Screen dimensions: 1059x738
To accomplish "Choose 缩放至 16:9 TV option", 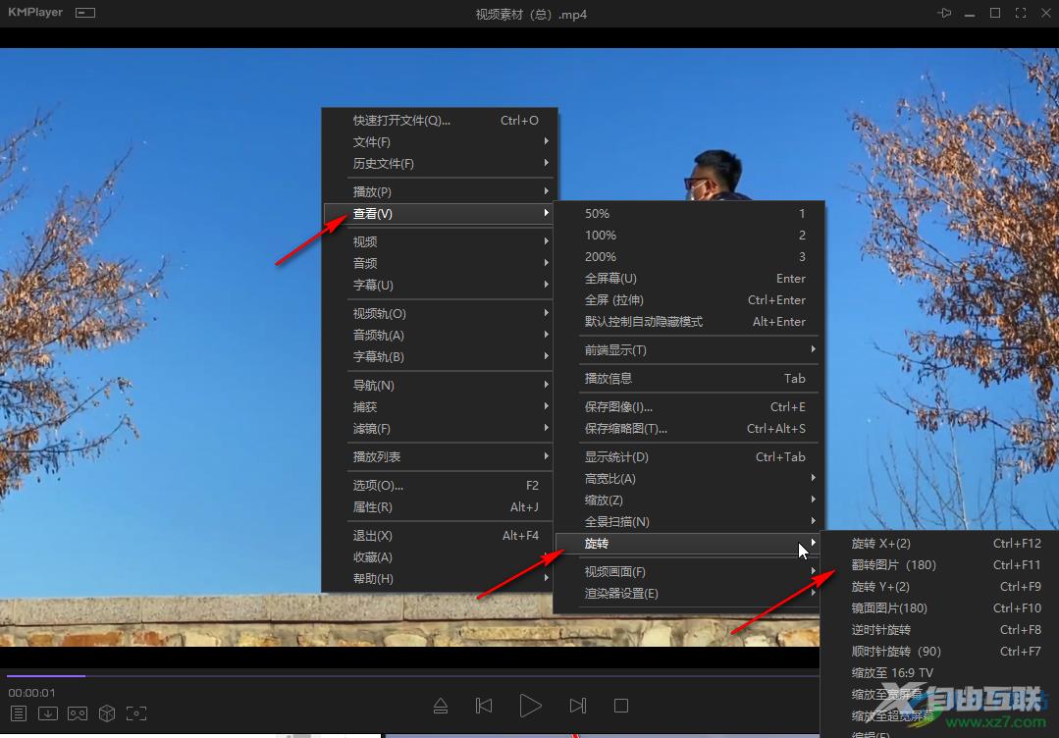I will pos(940,672).
